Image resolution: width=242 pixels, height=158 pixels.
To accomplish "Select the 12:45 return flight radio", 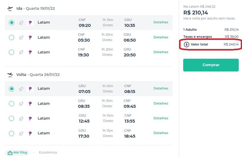I will (x=12, y=118).
